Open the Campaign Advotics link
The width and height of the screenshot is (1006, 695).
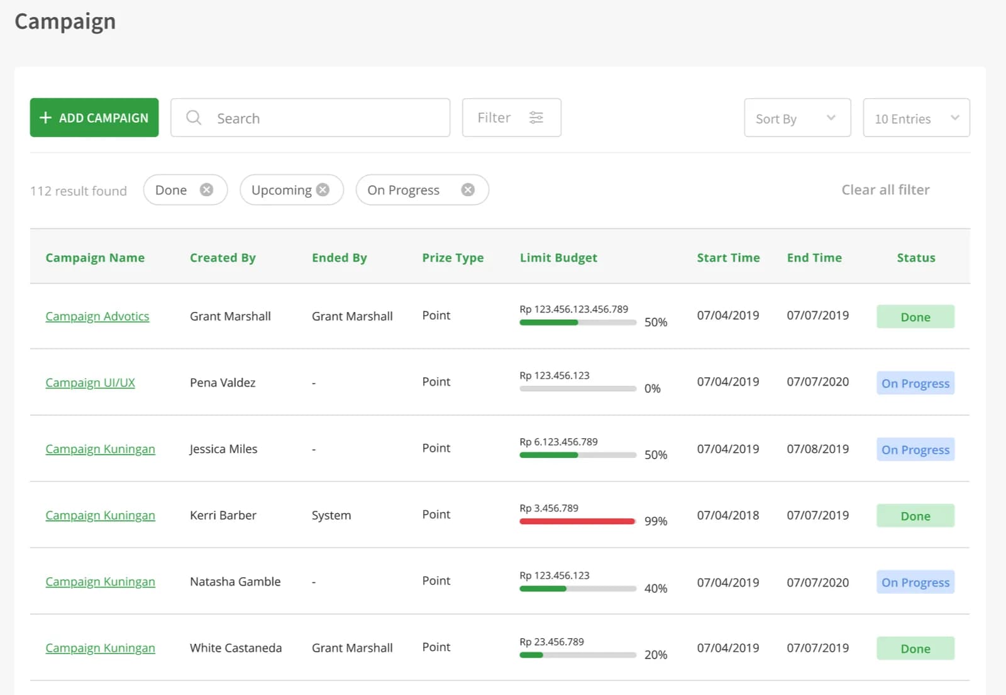pyautogui.click(x=97, y=316)
